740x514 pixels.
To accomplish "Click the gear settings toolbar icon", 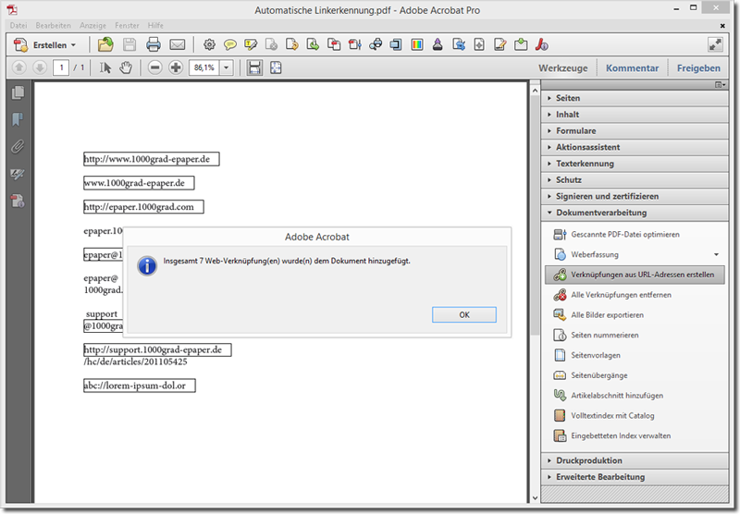I will [209, 44].
